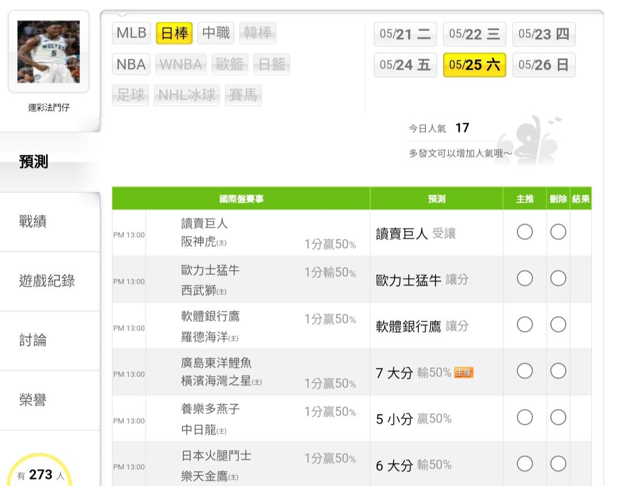Select the 刪除 radio for 日本火腿鬥士 row
The height and width of the screenshot is (486, 623).
tap(558, 464)
